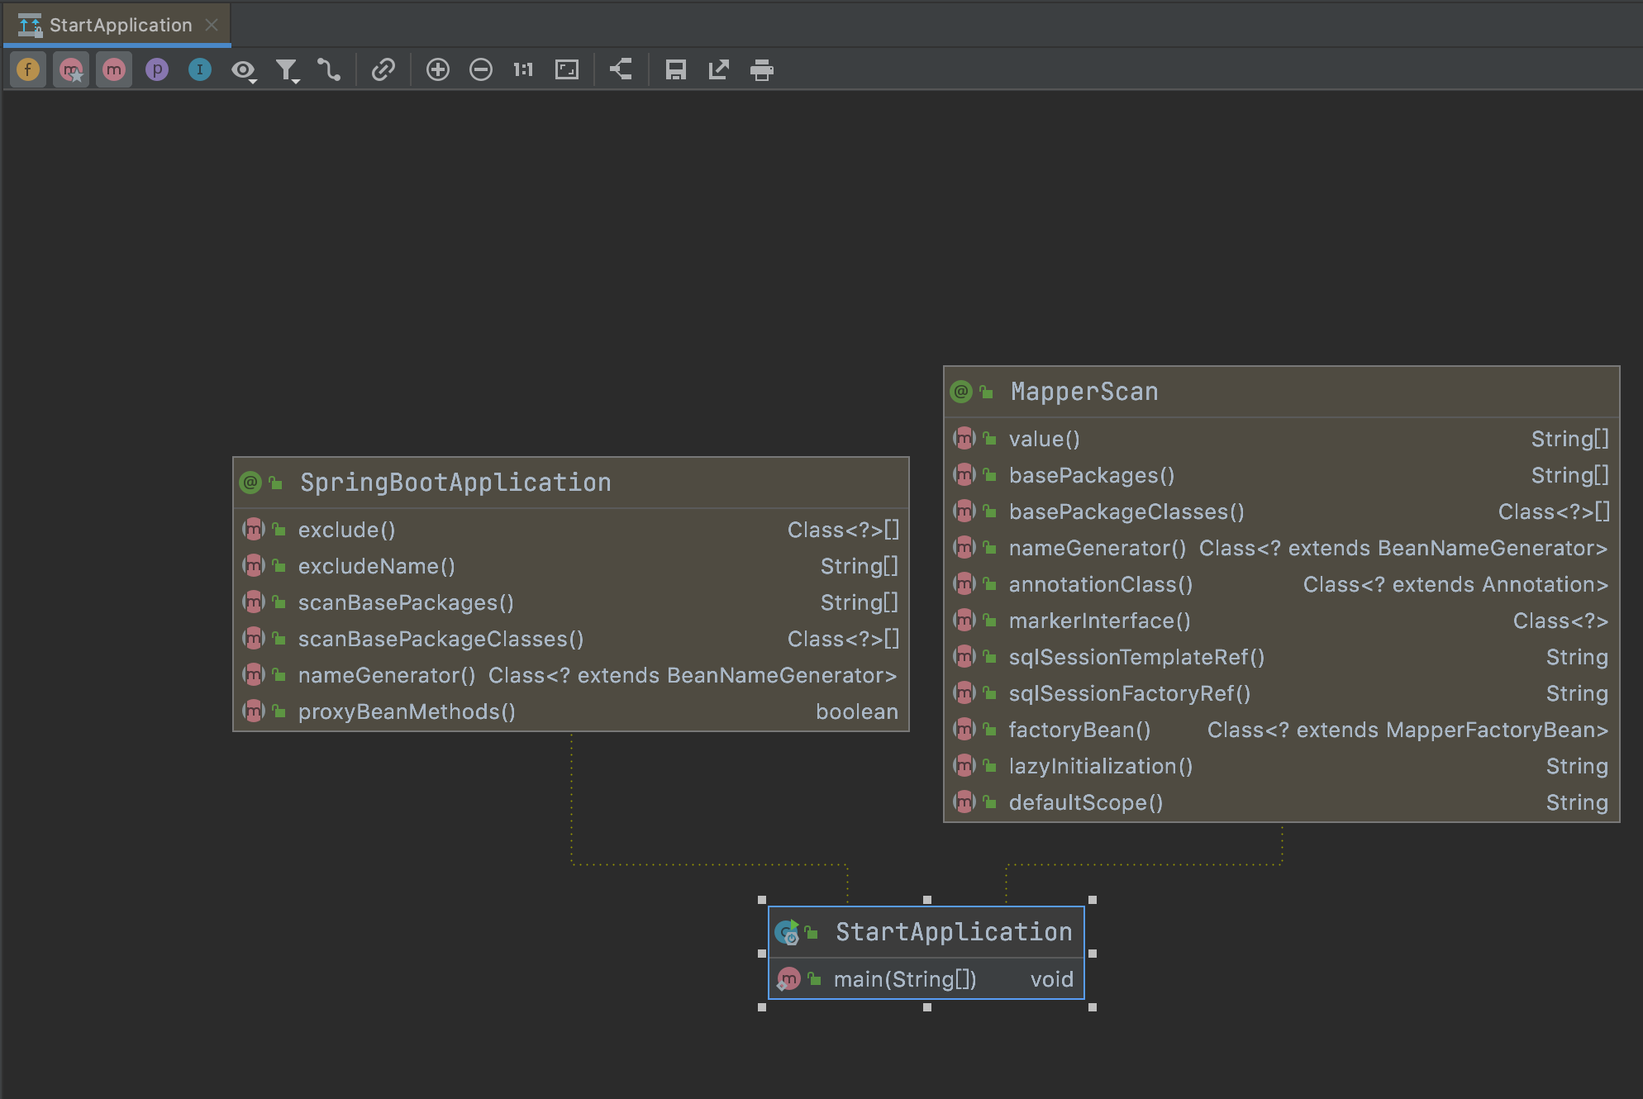
Task: Toggle the Fields display button
Action: [28, 70]
